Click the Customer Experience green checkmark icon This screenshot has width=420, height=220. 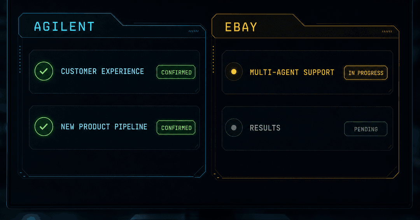coord(44,71)
